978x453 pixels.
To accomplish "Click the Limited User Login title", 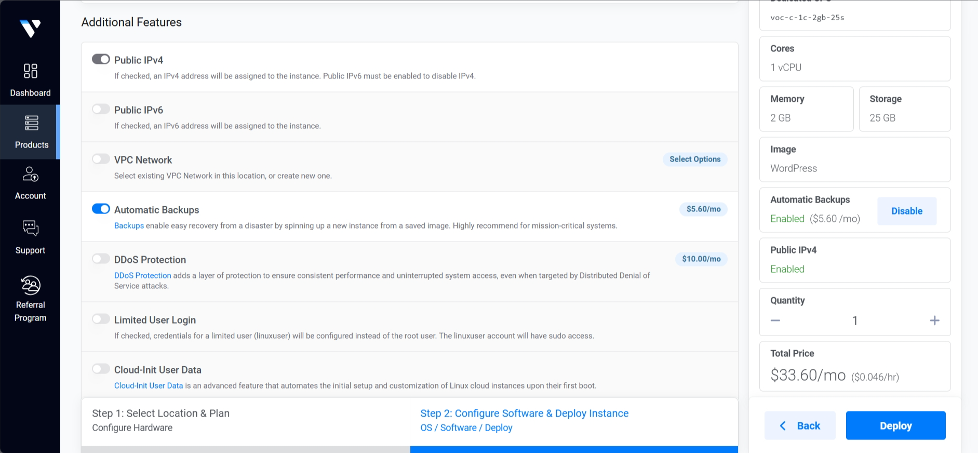I will [x=155, y=320].
